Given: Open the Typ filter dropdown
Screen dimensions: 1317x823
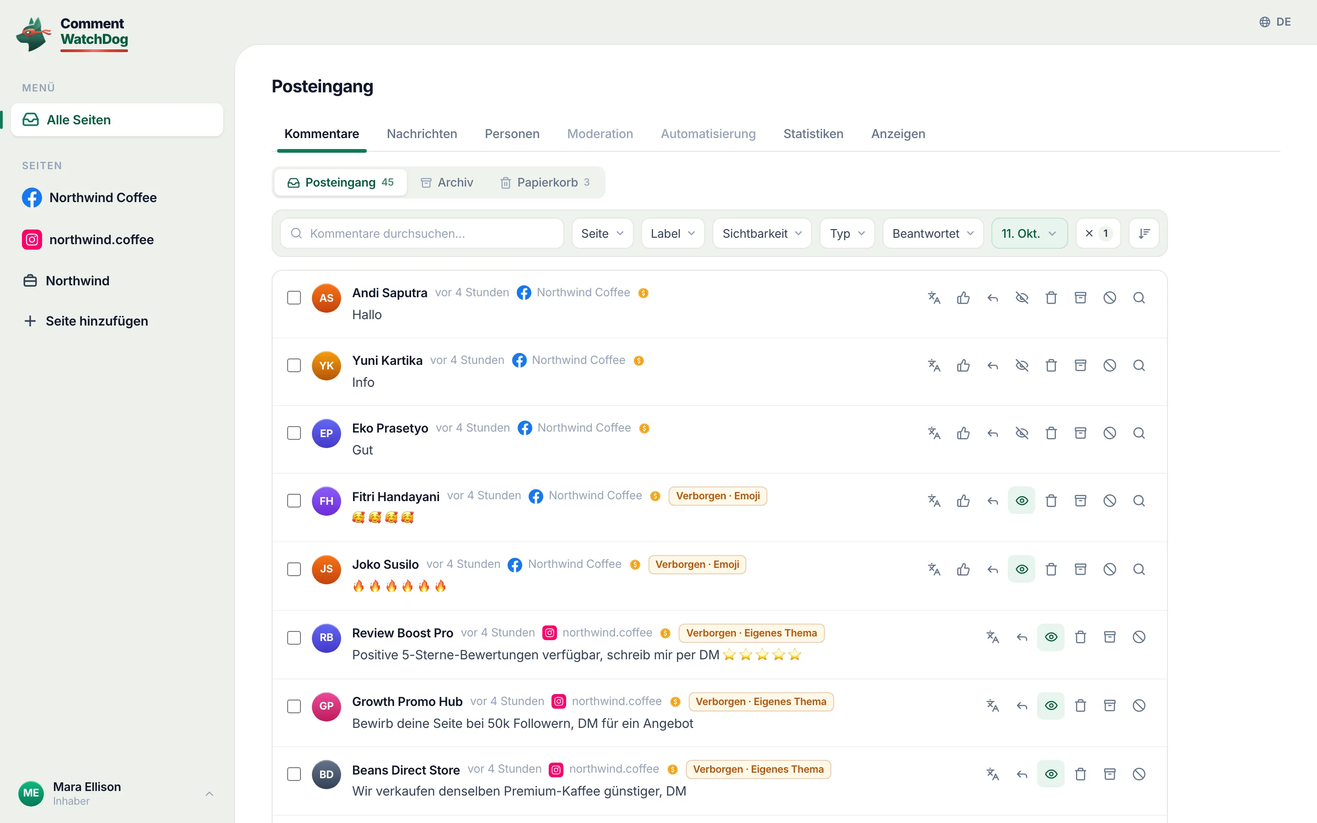Looking at the screenshot, I should [847, 234].
